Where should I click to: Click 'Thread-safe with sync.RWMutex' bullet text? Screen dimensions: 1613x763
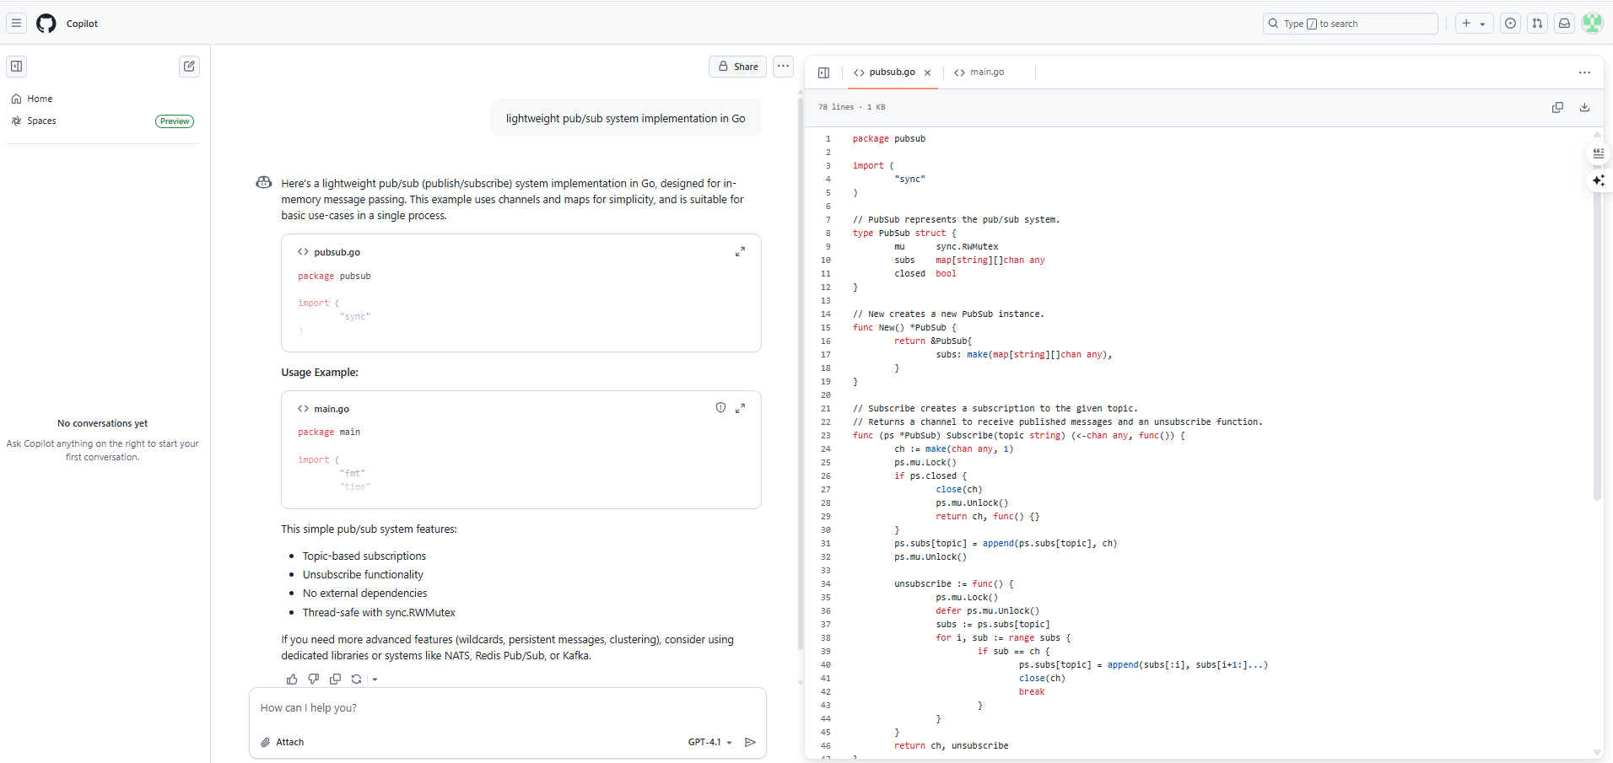coord(379,613)
